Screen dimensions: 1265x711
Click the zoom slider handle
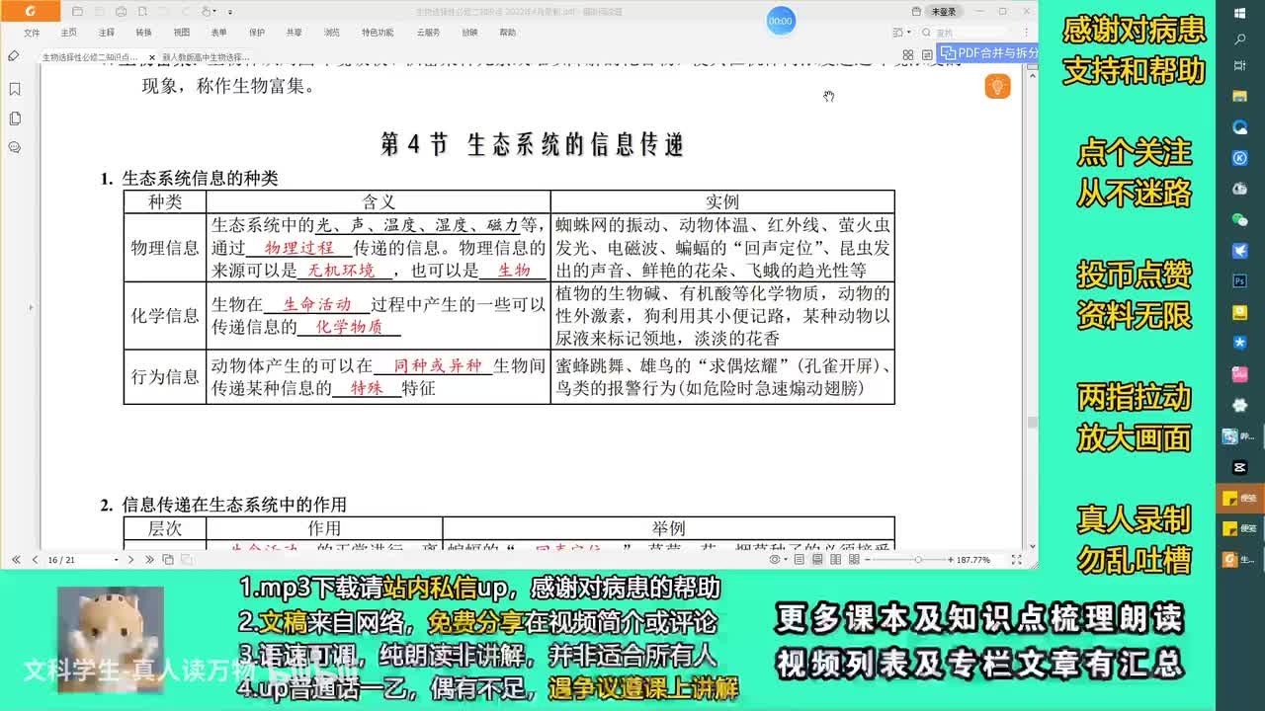pos(918,560)
